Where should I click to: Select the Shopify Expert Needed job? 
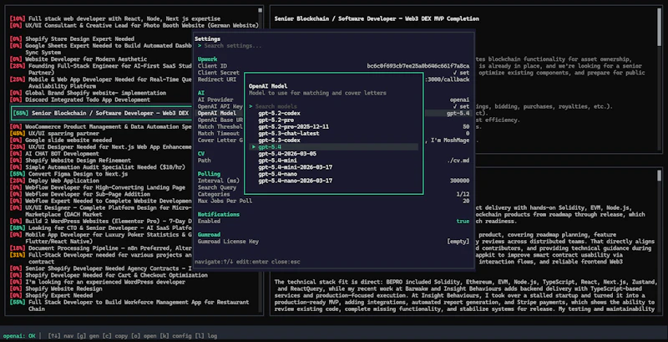(51, 295)
